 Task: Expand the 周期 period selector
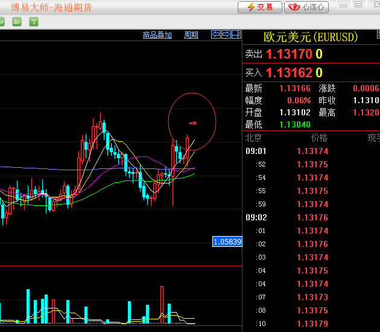[191, 35]
